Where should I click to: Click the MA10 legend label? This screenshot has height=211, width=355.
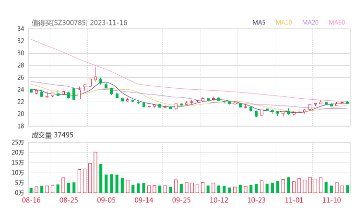[x=284, y=23]
